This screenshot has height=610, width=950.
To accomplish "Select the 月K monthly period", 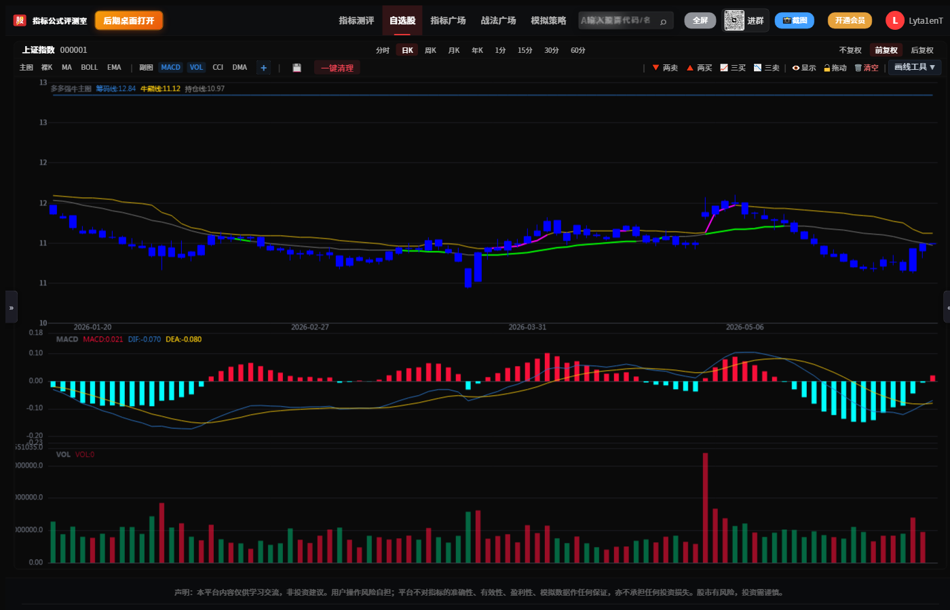I will pos(454,50).
